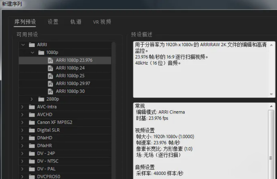Expand the Canon XF MPEG2 chevron

coord(22,122)
